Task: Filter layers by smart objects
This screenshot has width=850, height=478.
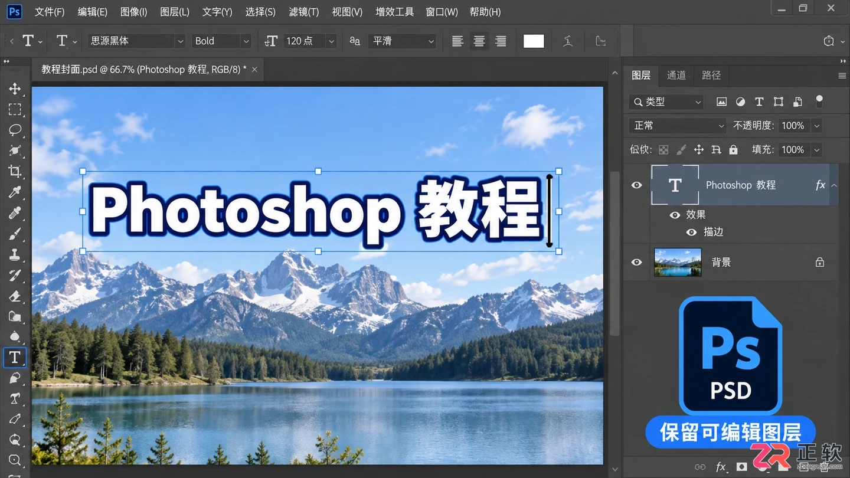Action: click(797, 102)
